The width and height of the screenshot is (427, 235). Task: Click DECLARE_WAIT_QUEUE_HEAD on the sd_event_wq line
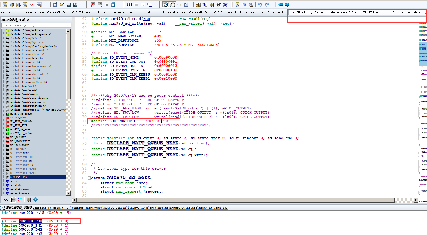pos(143,143)
